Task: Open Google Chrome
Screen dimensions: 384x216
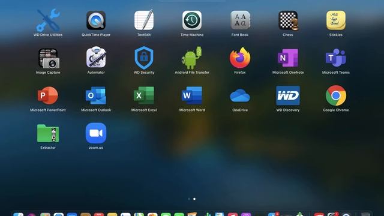Action: (336, 95)
